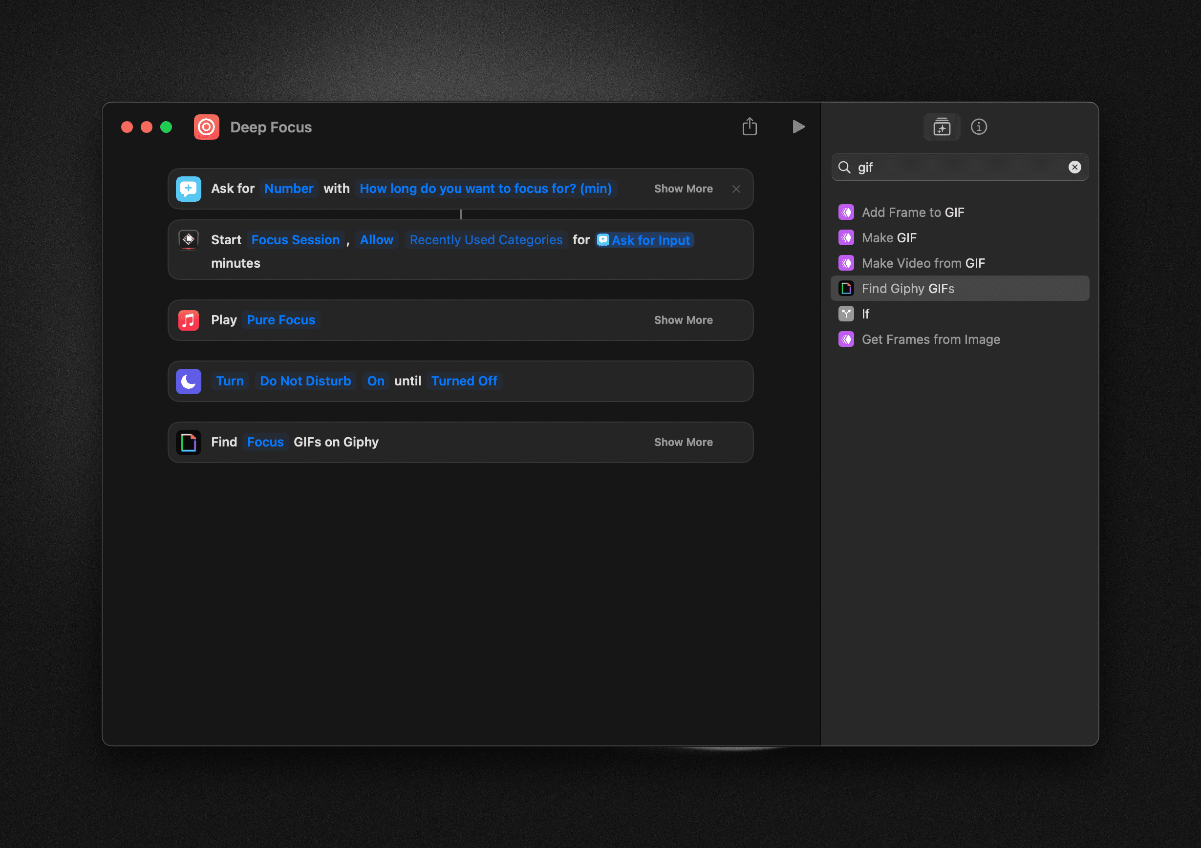Open the share sheet
The height and width of the screenshot is (848, 1201).
pos(750,127)
